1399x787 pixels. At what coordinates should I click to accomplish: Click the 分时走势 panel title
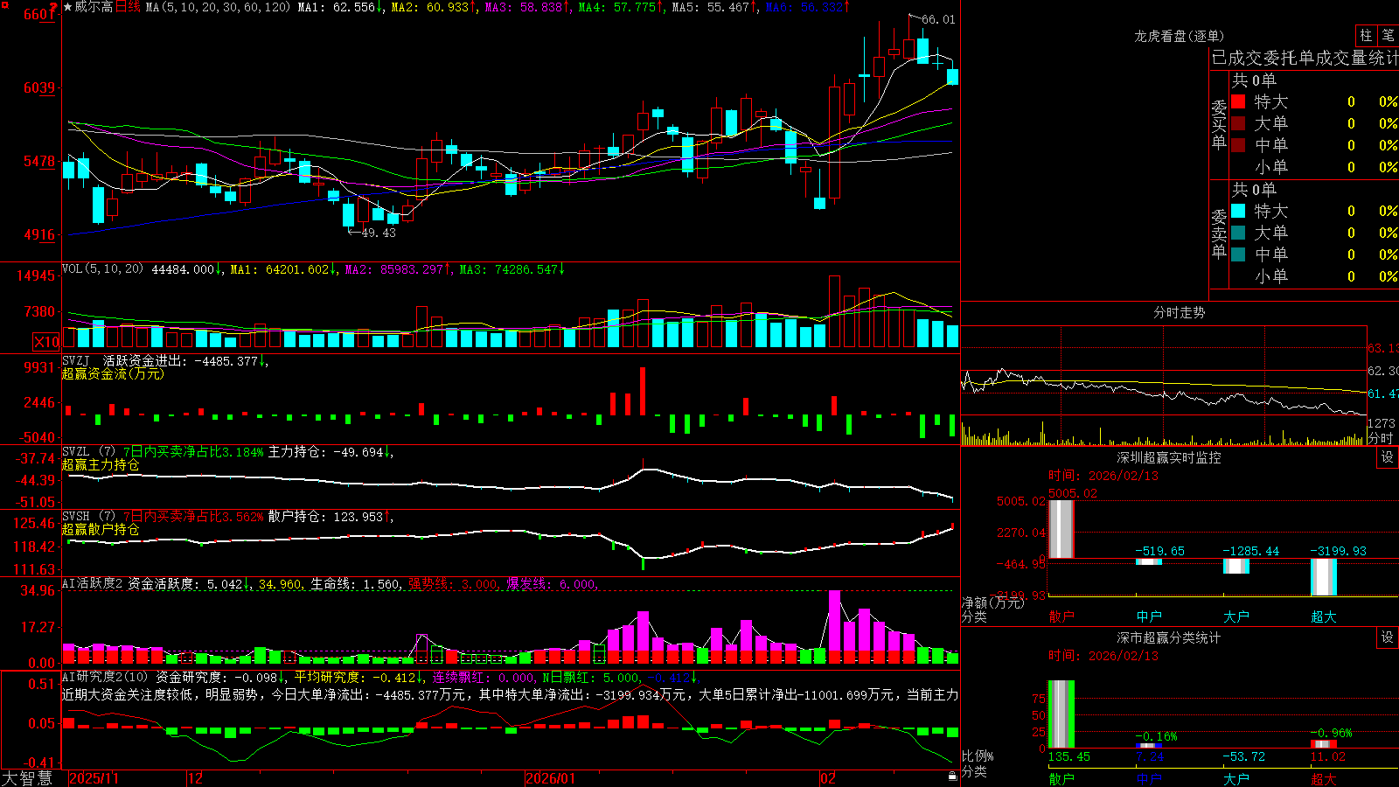coord(1179,312)
